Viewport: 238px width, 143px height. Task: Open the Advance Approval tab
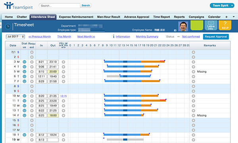pos(136,17)
